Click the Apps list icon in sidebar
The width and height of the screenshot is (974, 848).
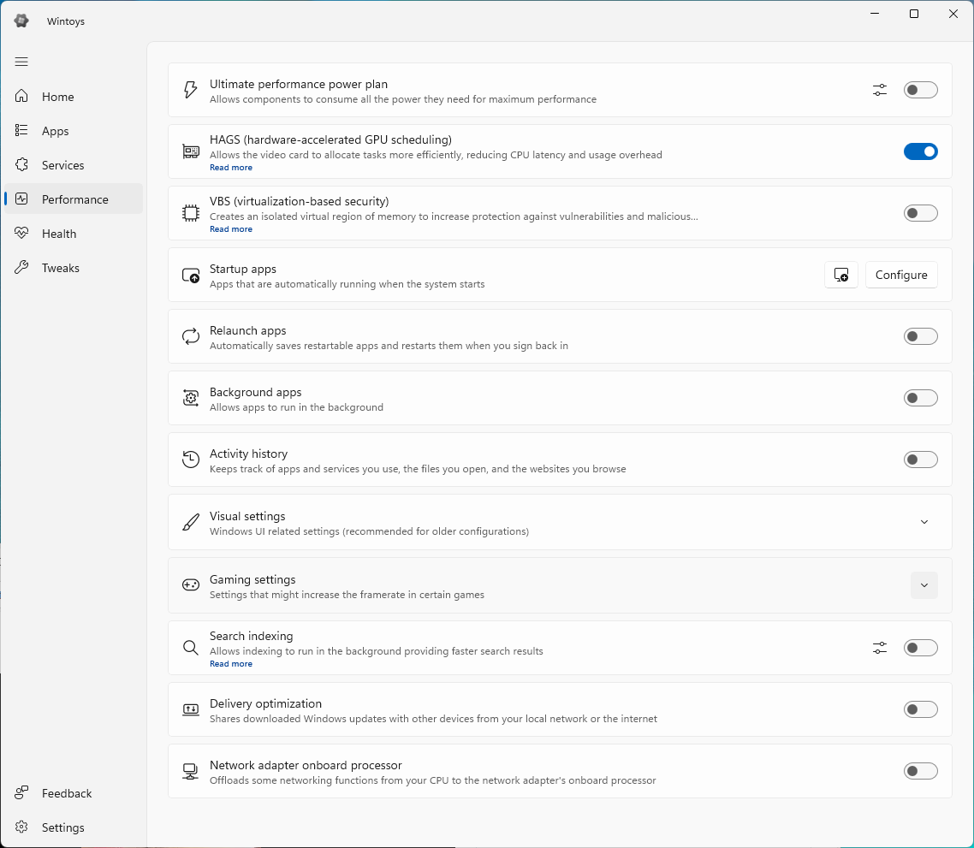click(21, 130)
